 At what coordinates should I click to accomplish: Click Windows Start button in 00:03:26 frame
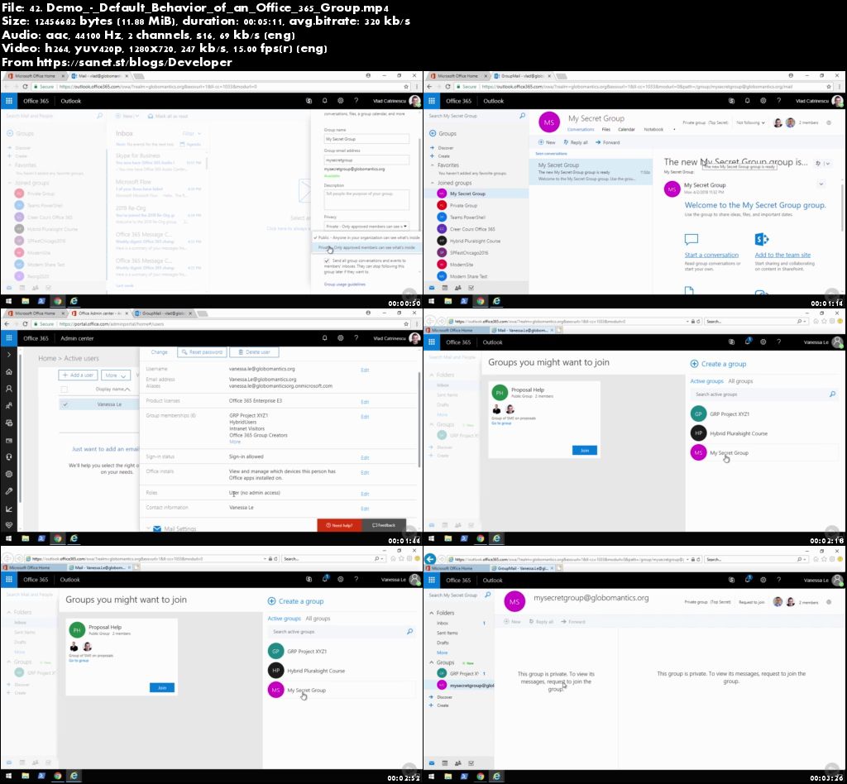pos(432,777)
